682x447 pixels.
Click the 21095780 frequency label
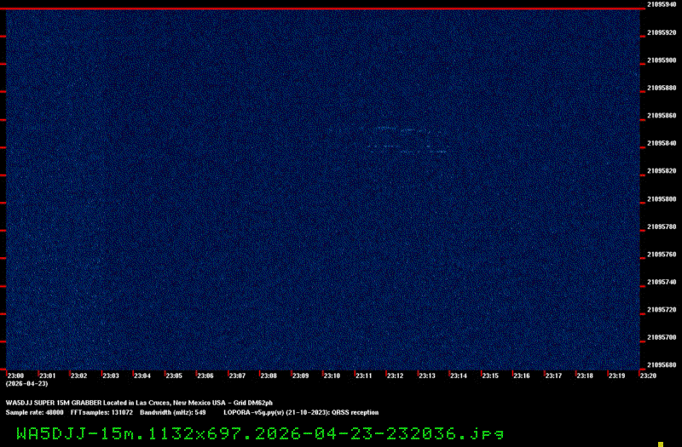tap(662, 226)
